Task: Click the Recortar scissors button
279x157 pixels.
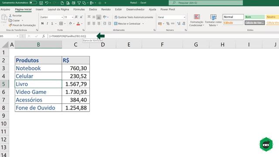Action: tap(15, 16)
